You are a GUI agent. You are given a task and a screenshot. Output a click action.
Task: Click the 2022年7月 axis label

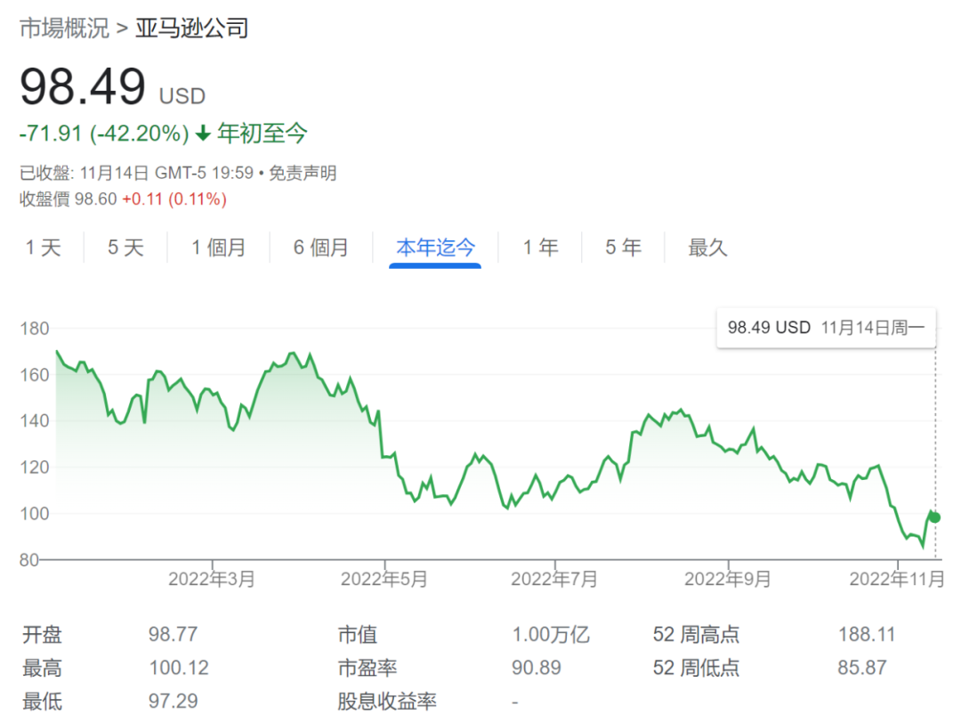point(554,579)
